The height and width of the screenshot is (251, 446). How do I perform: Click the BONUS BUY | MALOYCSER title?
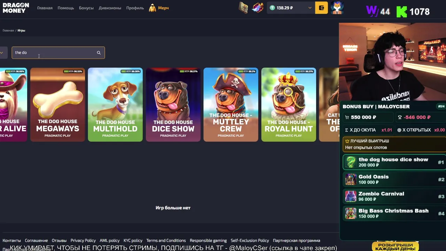tap(376, 107)
